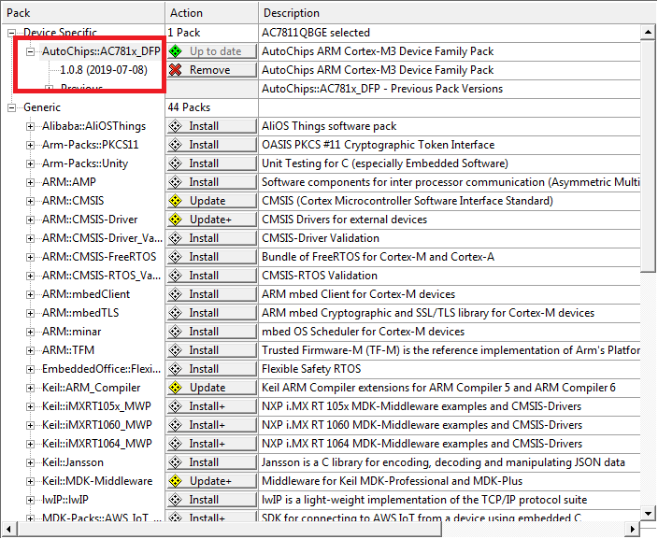658x539 pixels.
Task: Click the install icon for Arm-Packs::PKCS11
Action: tap(175, 145)
